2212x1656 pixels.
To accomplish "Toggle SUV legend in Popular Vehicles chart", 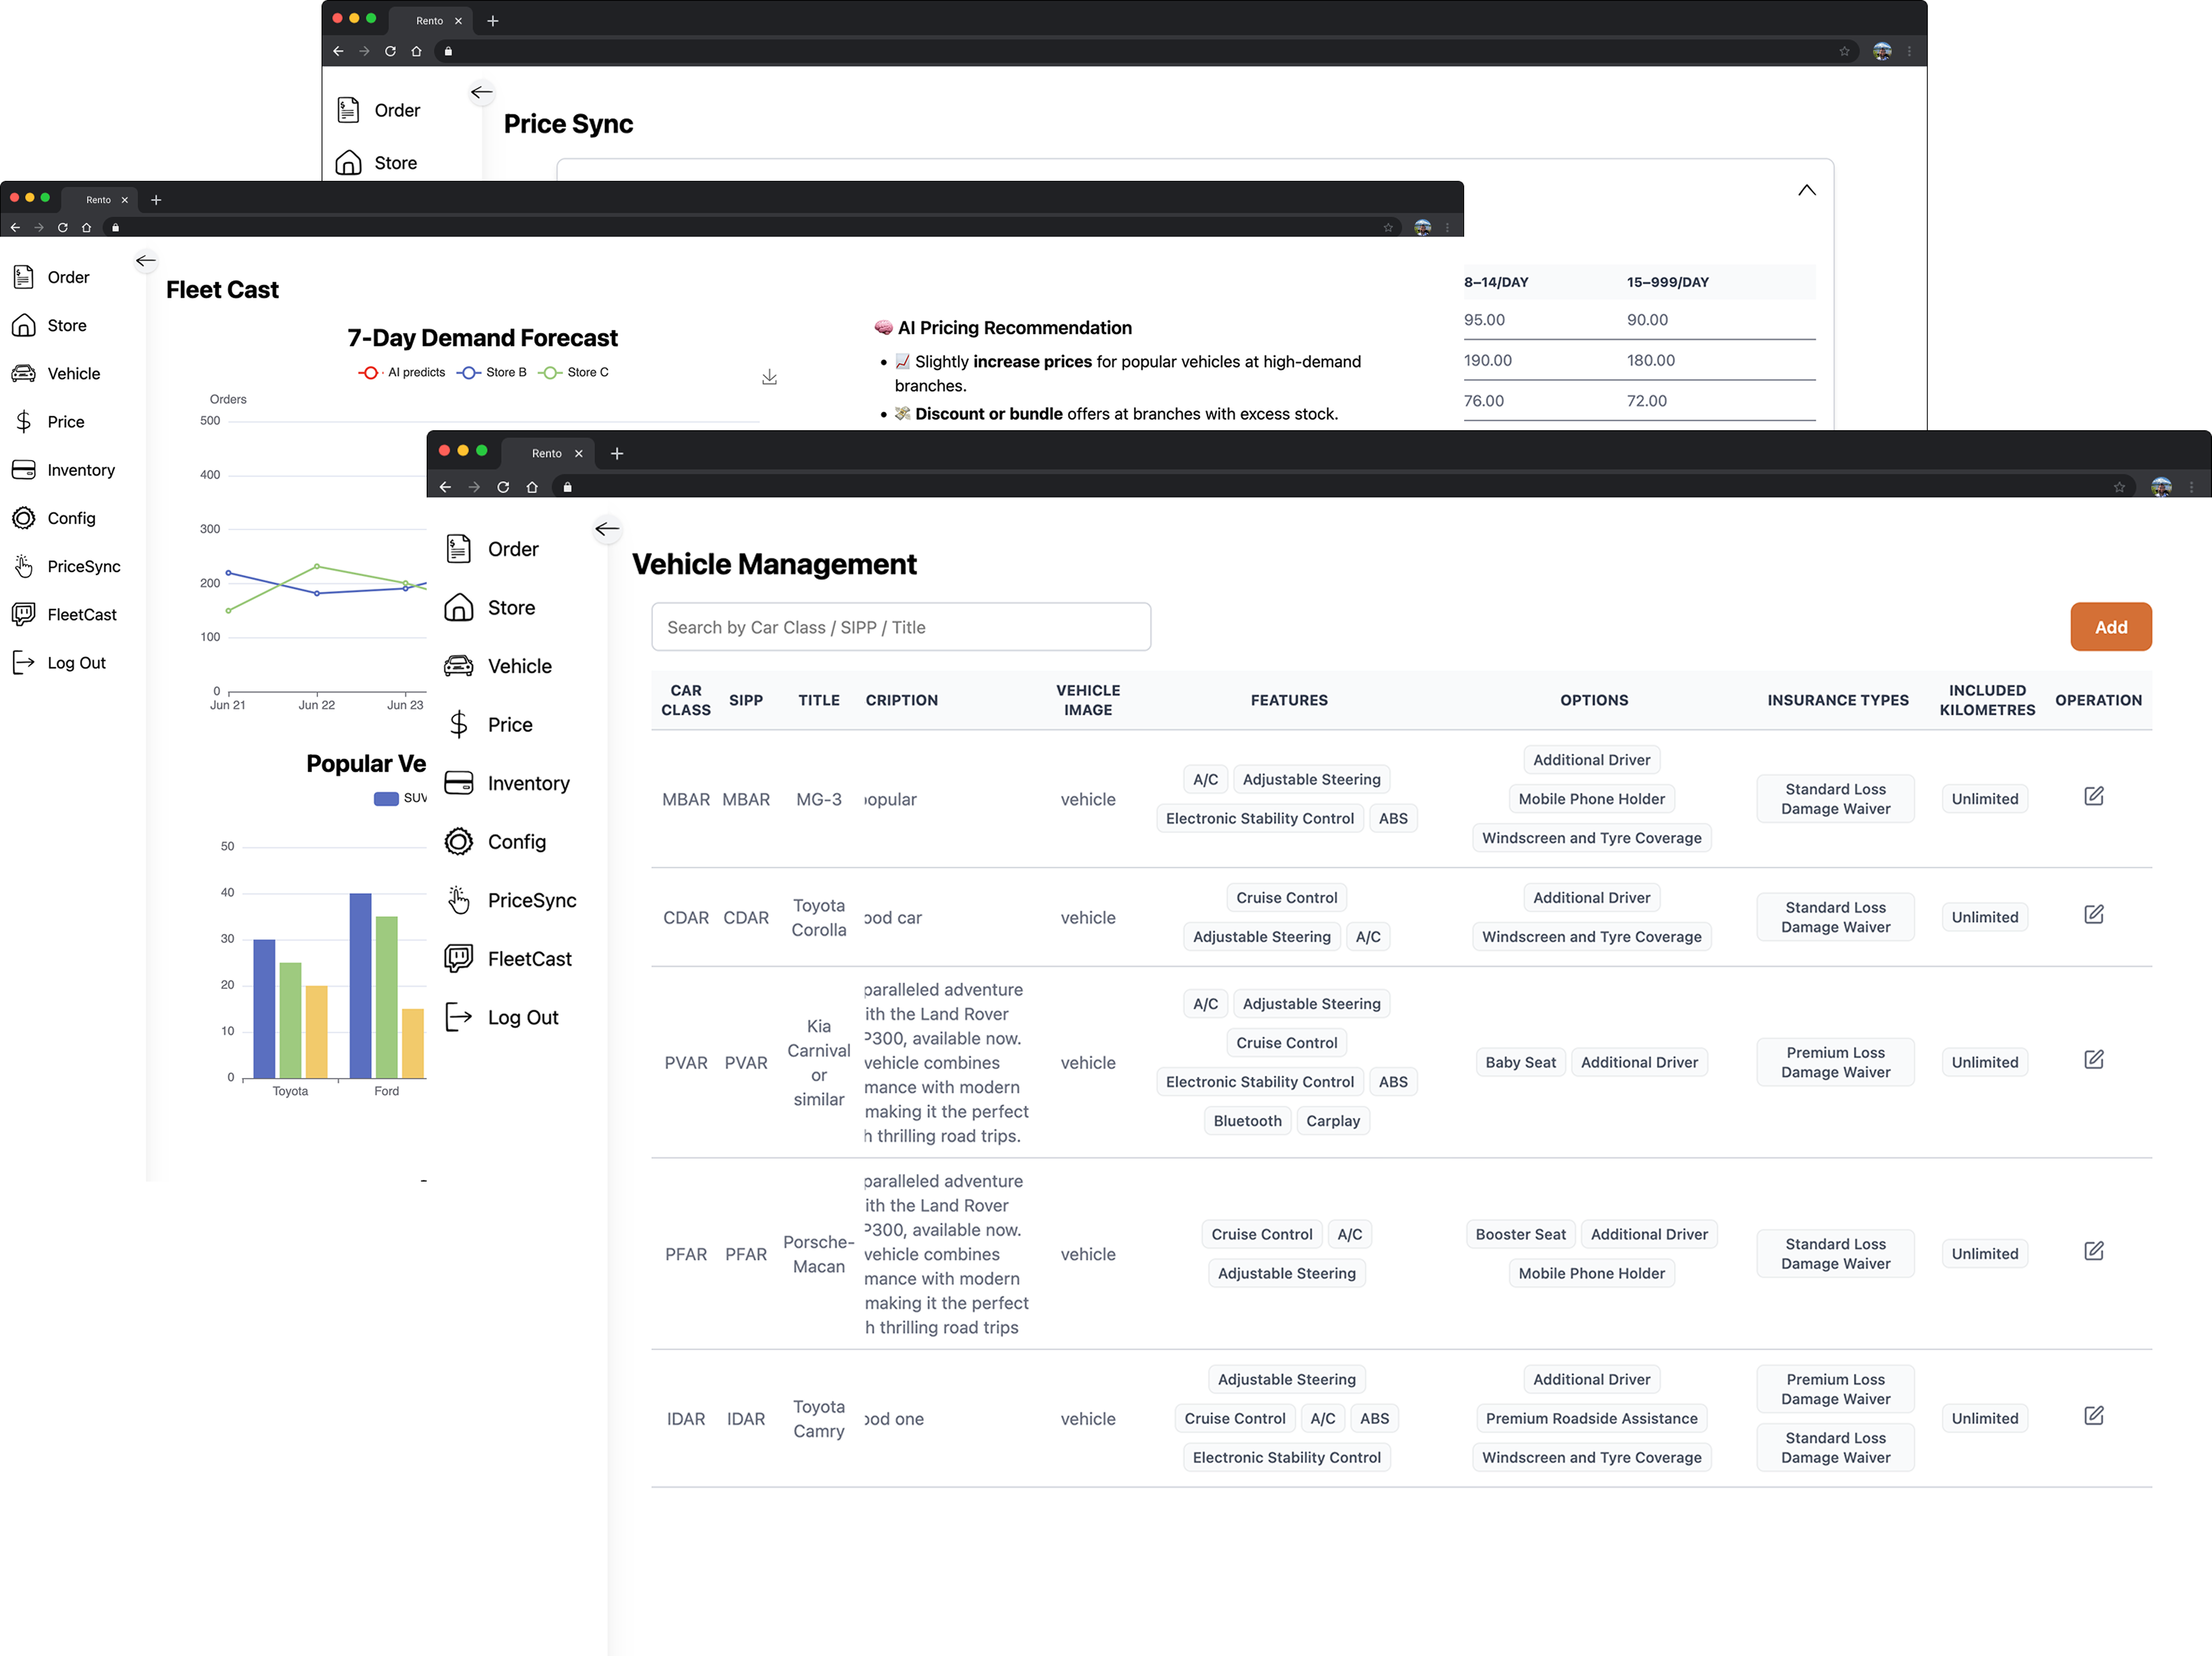I will coord(400,798).
